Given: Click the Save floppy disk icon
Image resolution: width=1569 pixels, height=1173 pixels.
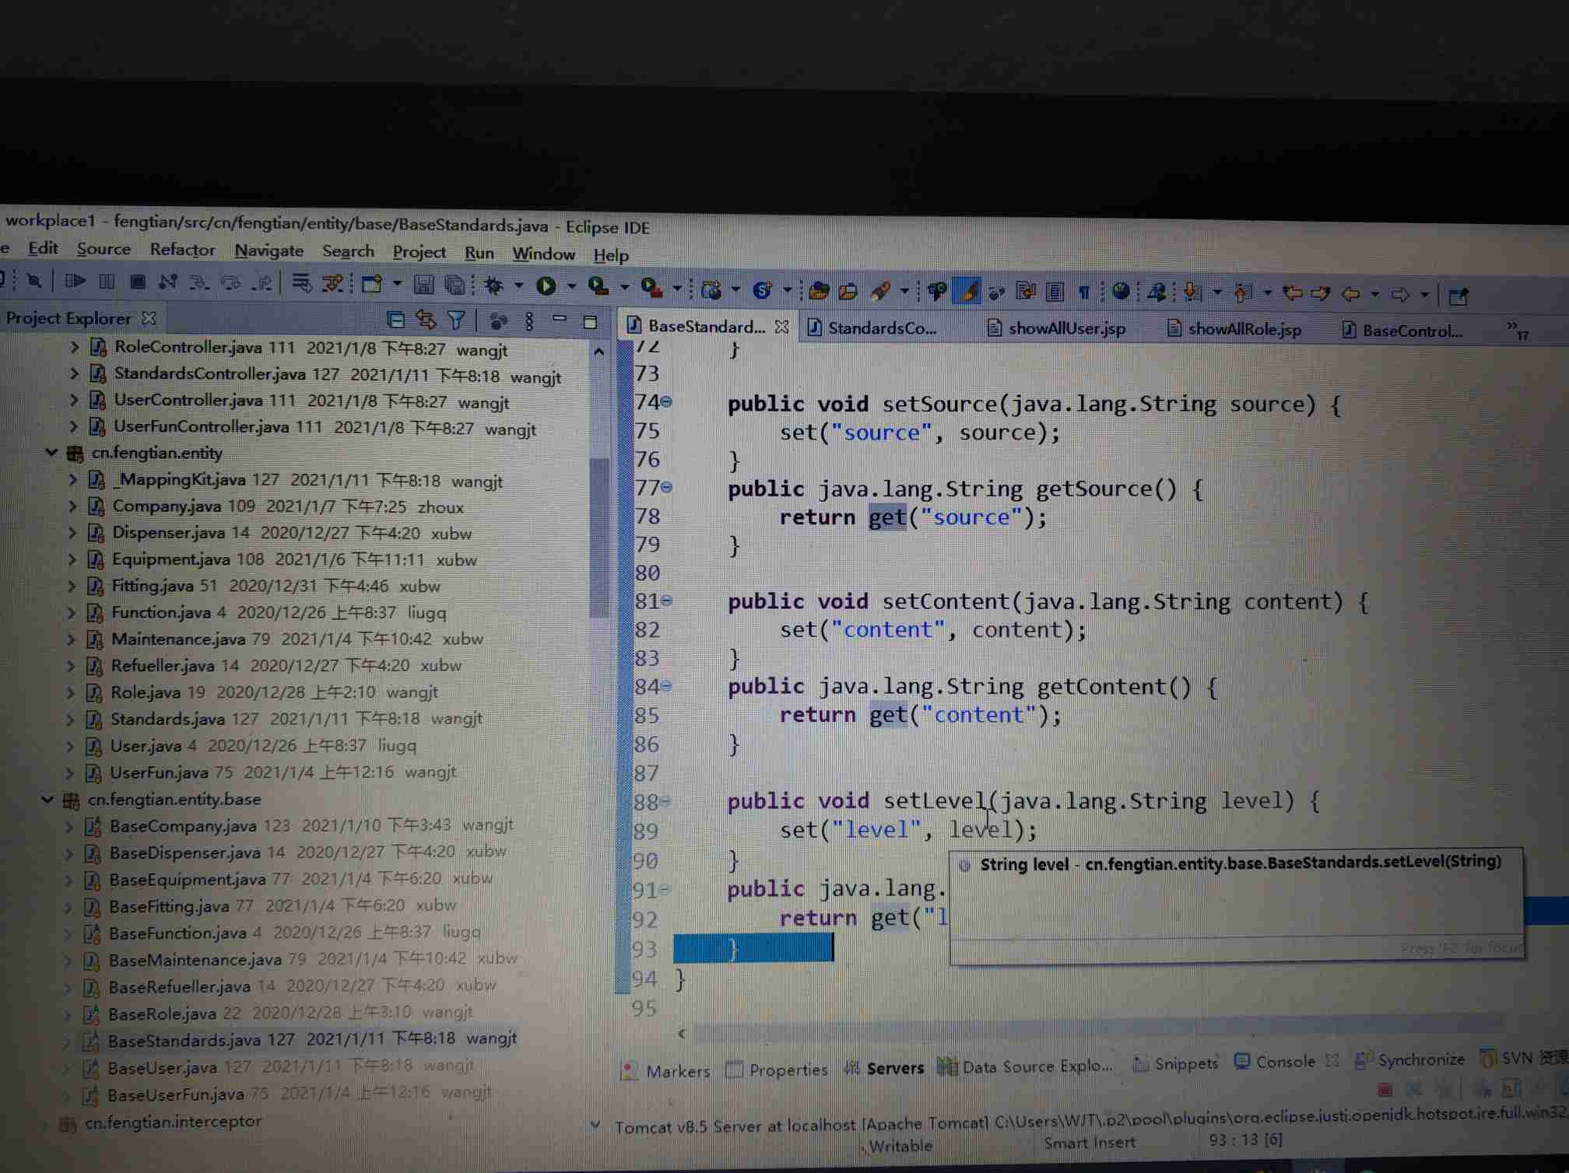Looking at the screenshot, I should pyautogui.click(x=423, y=285).
